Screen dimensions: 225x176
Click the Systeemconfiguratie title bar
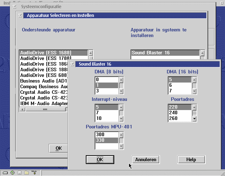tap(116, 7)
